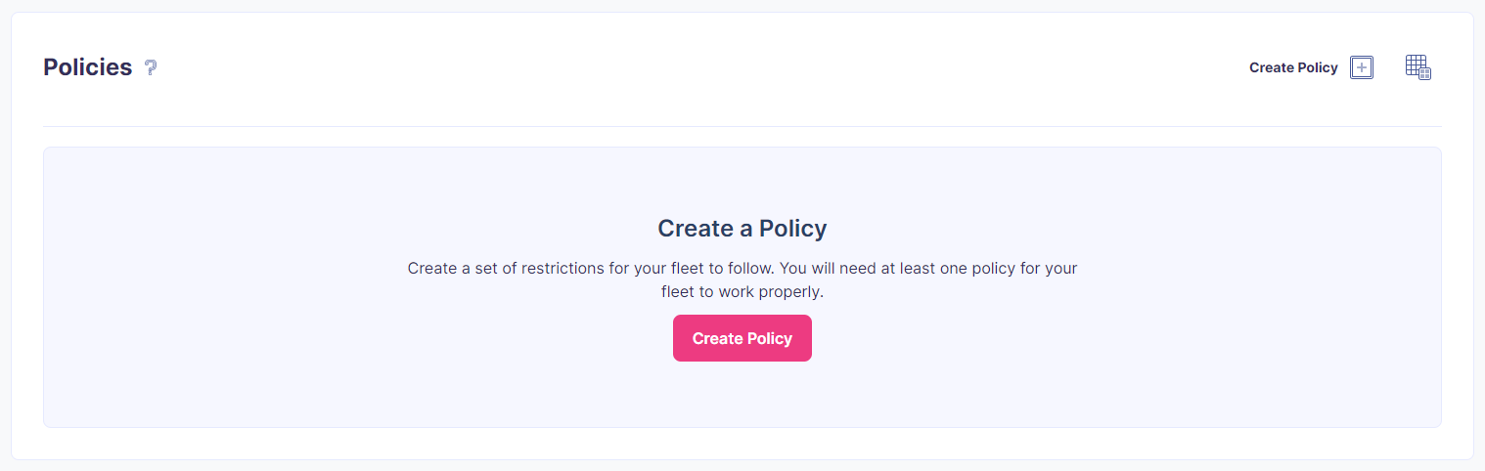Viewport: 1485px width, 471px height.
Task: Tap the tiny help icon right of Policies
Action: pyautogui.click(x=151, y=67)
